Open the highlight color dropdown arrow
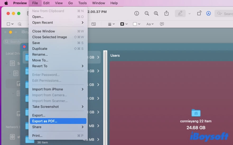The image size is (233, 145). point(189,14)
